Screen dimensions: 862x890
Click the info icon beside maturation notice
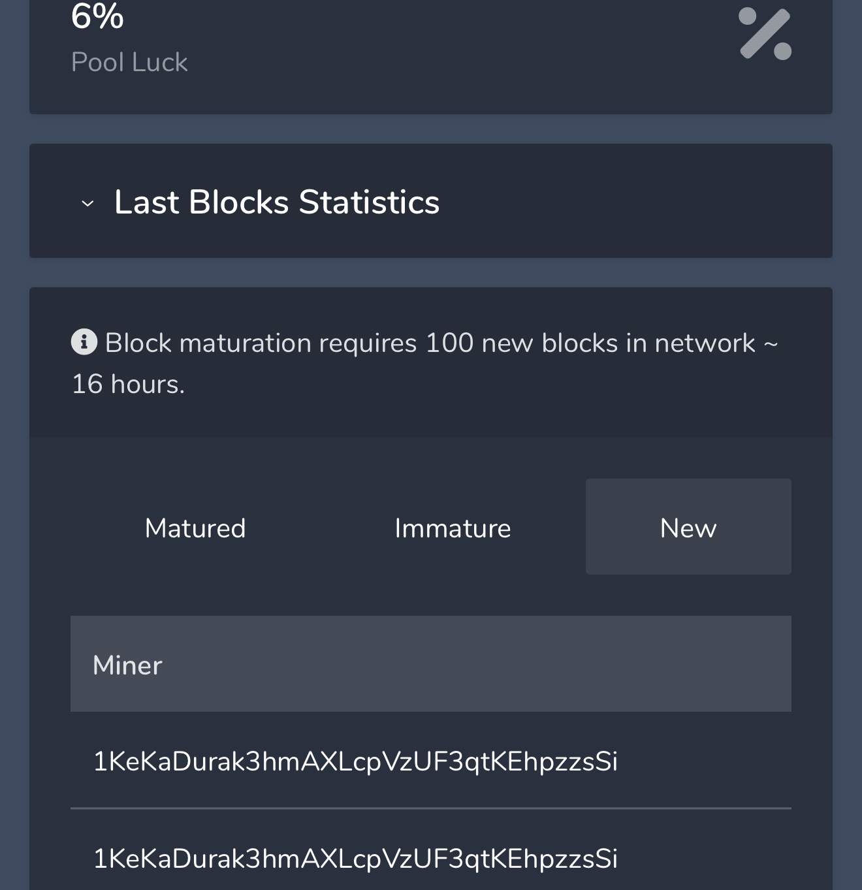point(84,342)
